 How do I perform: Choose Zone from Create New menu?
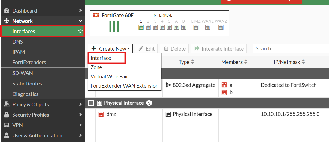click(125, 67)
